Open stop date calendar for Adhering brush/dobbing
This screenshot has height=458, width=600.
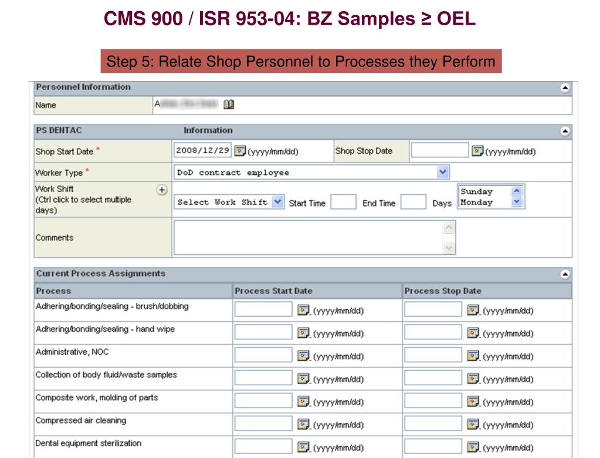coord(473,310)
